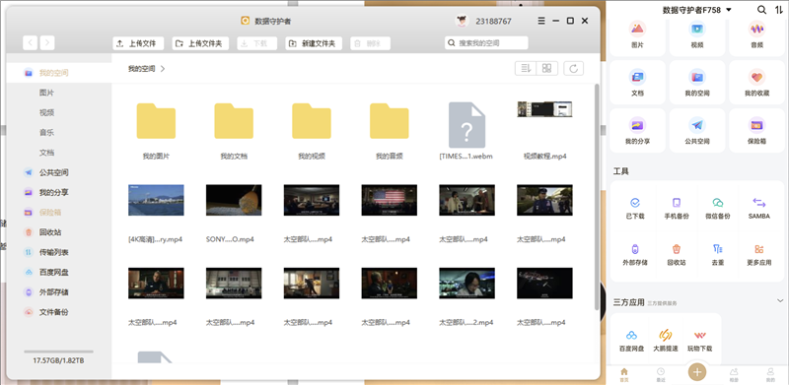
Task: Open the 我的图片 folder
Action: coord(156,121)
